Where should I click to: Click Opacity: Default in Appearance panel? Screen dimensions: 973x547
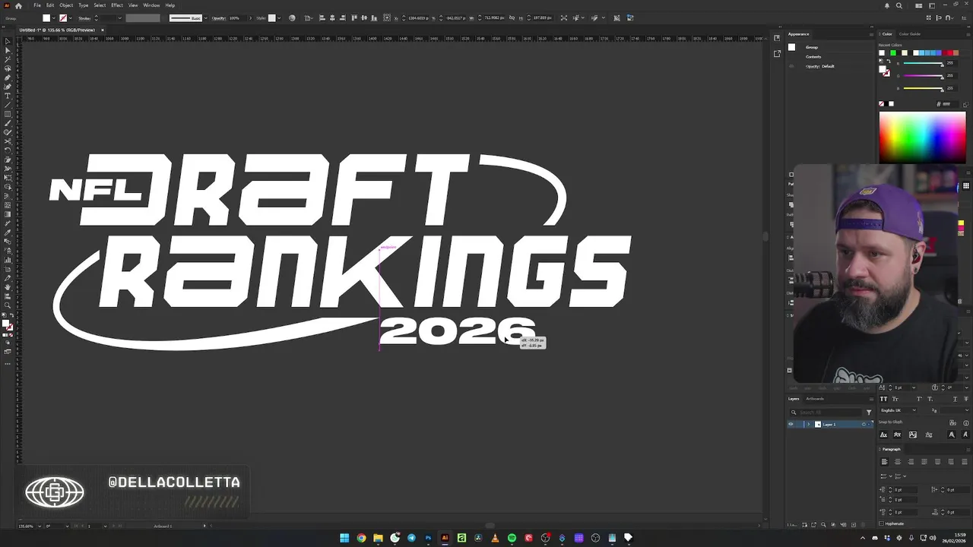tap(820, 66)
